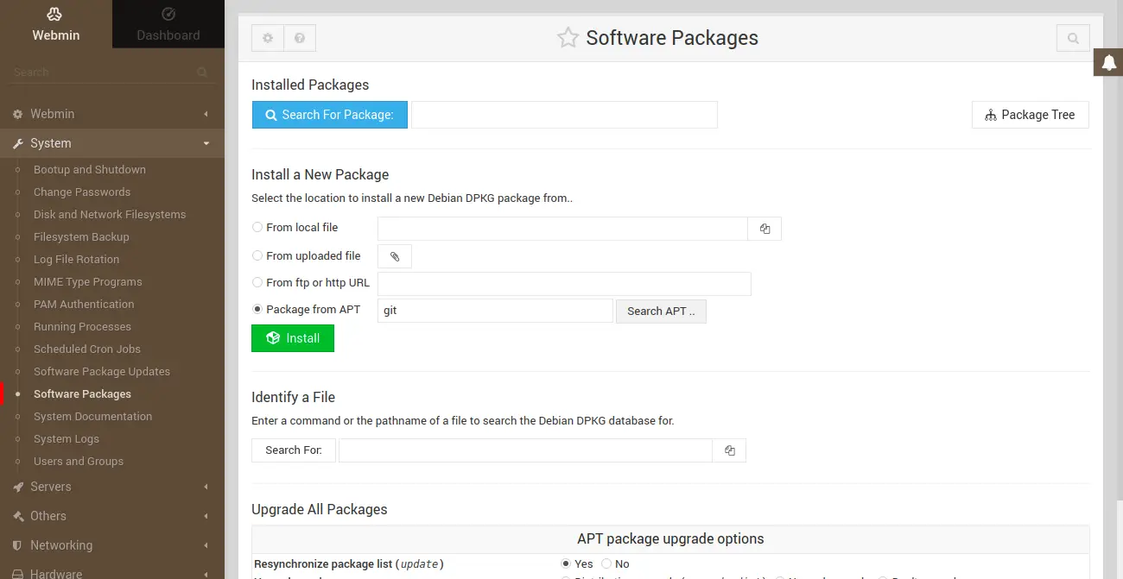Expand the Webmin sidebar category
The image size is (1123, 579).
coord(53,114)
